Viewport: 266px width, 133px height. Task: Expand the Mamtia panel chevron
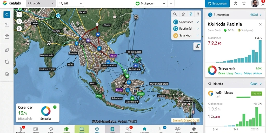(261, 84)
